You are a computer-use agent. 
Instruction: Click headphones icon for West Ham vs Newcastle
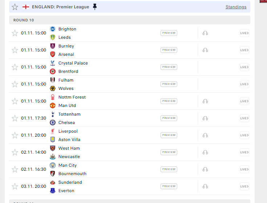coord(205,152)
